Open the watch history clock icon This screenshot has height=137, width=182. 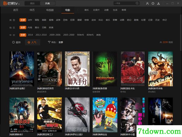tap(153, 3)
